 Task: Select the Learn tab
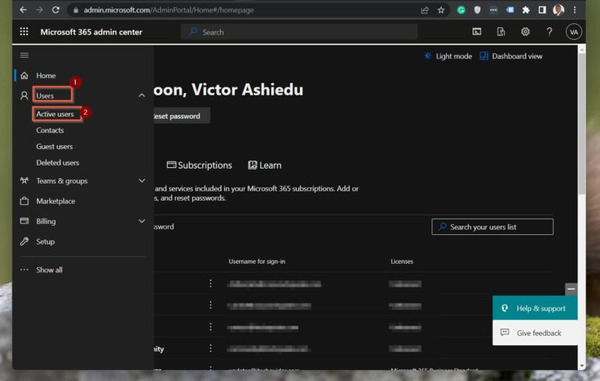[x=264, y=166]
